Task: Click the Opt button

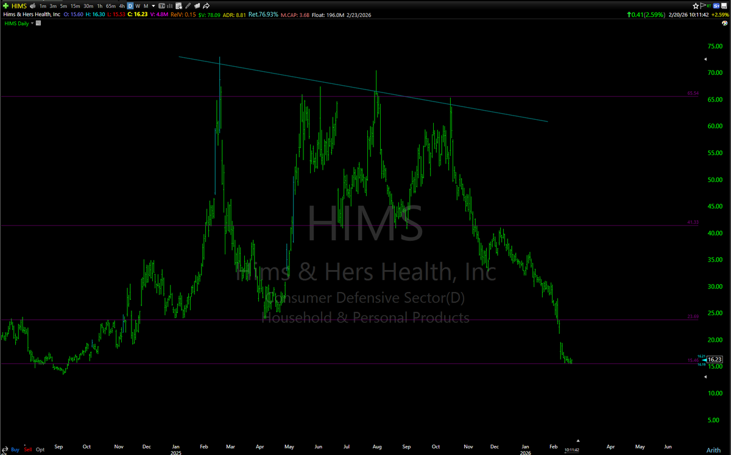Action: (x=40, y=450)
